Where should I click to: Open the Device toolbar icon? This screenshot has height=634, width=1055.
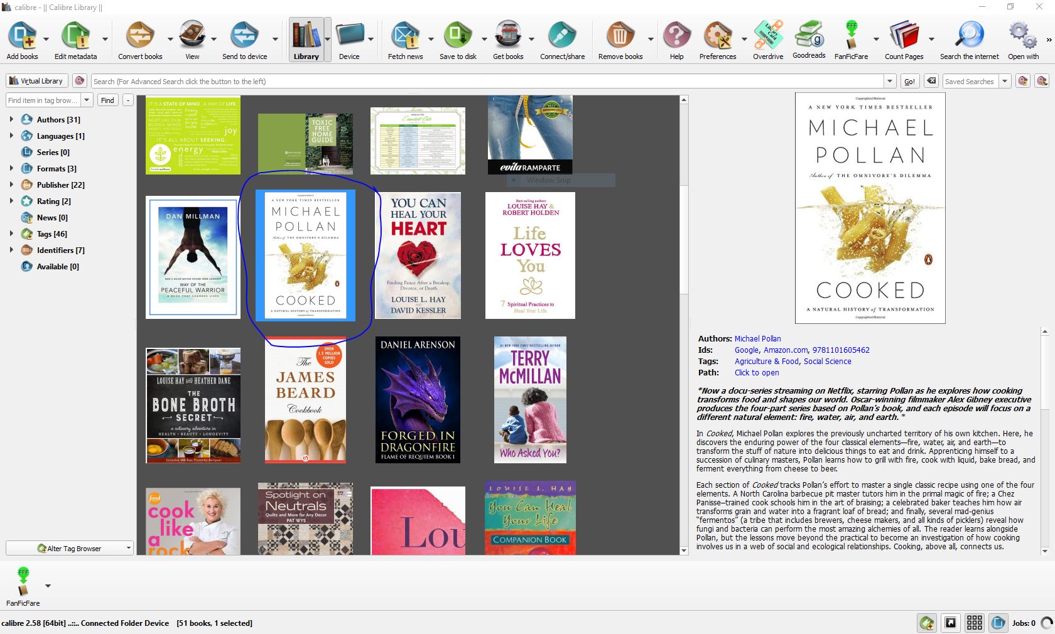(x=349, y=35)
